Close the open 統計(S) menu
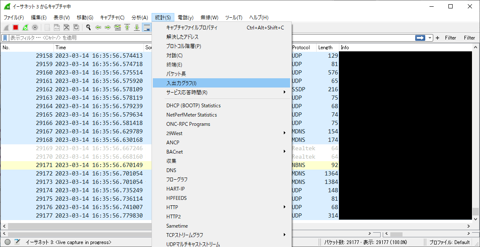 click(x=163, y=18)
